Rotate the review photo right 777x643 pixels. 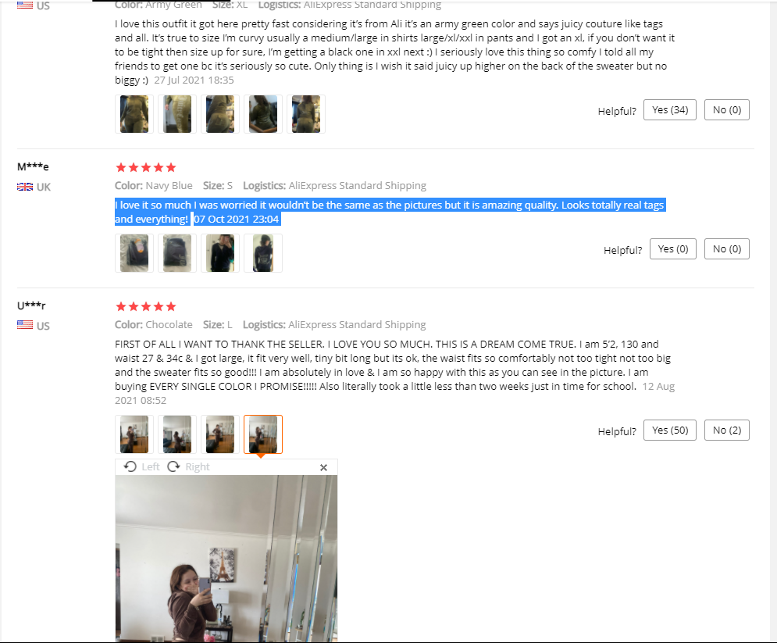189,467
